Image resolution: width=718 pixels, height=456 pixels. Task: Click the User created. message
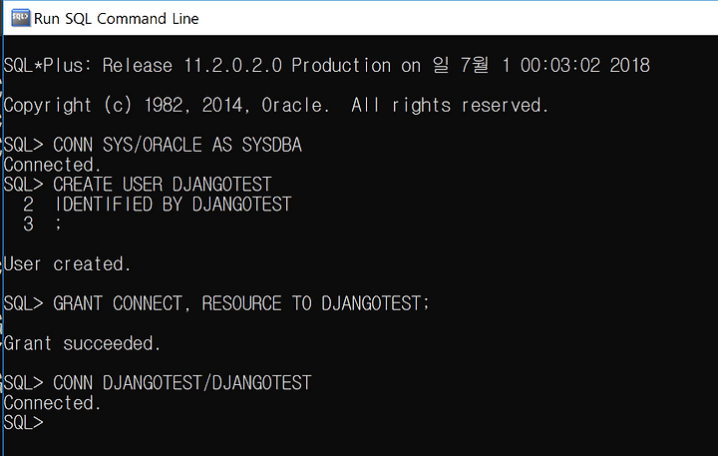tap(67, 264)
